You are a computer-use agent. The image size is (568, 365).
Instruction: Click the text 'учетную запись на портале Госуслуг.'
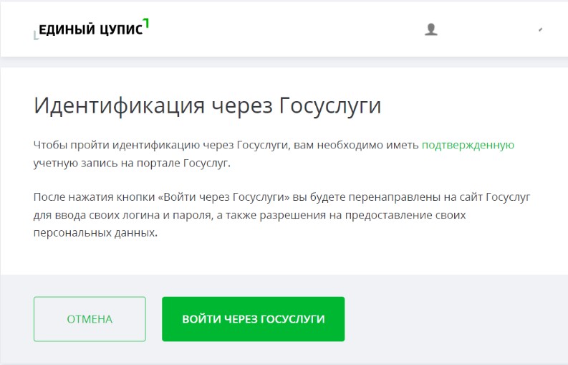[x=132, y=163]
